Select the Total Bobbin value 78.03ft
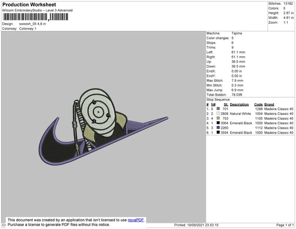Image resolution: width=296 pixels, height=229 pixels. coord(237,95)
